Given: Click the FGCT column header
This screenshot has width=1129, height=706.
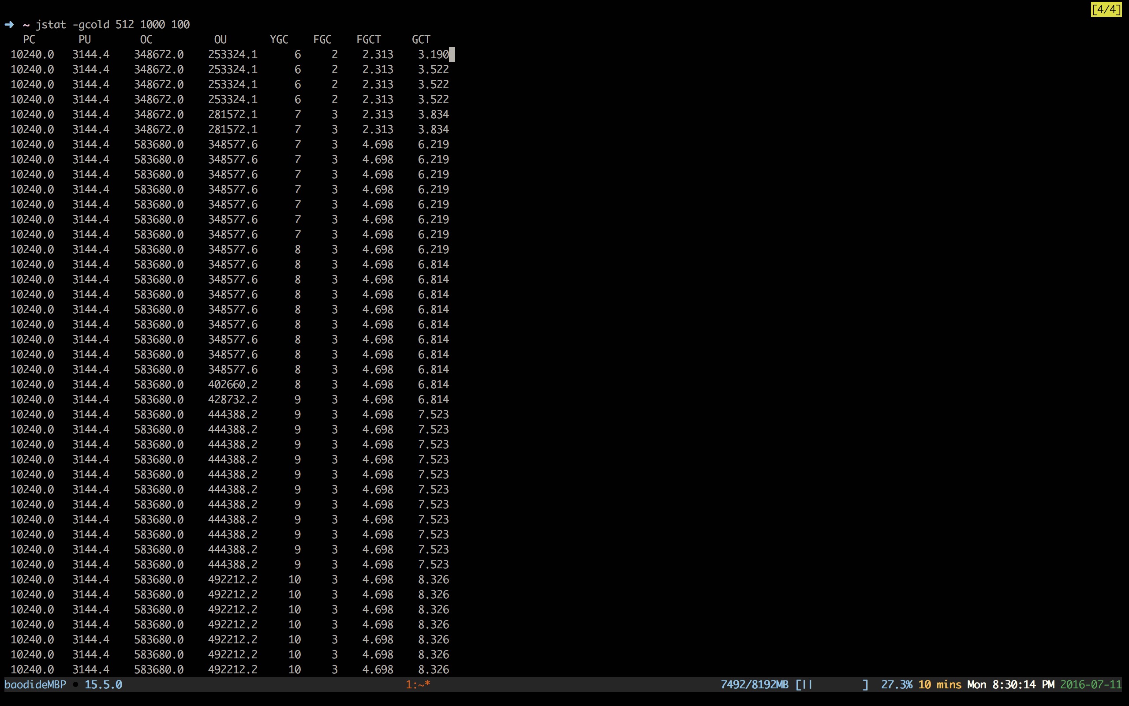Looking at the screenshot, I should (369, 39).
